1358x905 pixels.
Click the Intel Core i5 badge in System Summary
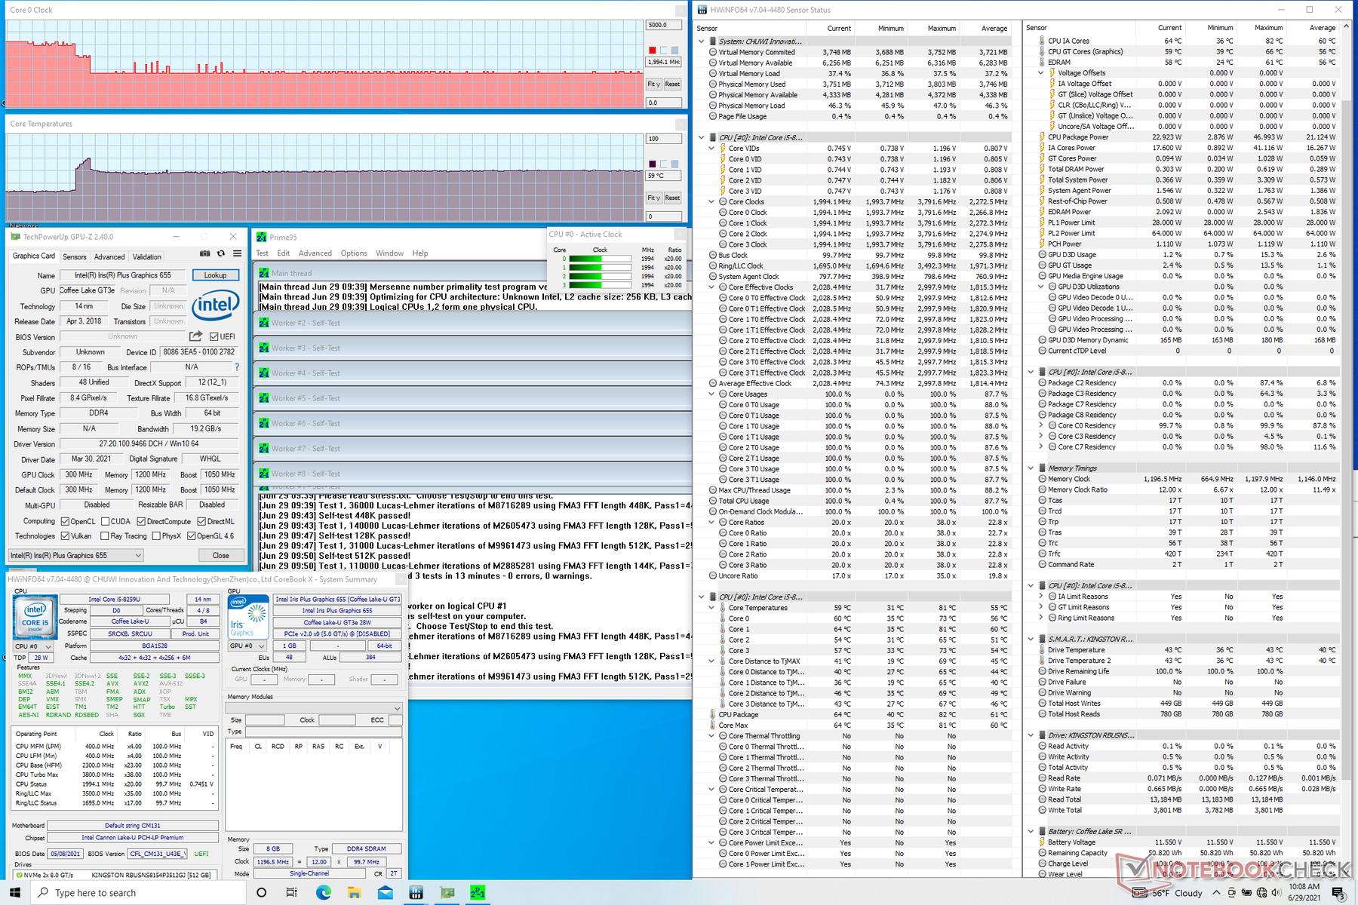35,617
